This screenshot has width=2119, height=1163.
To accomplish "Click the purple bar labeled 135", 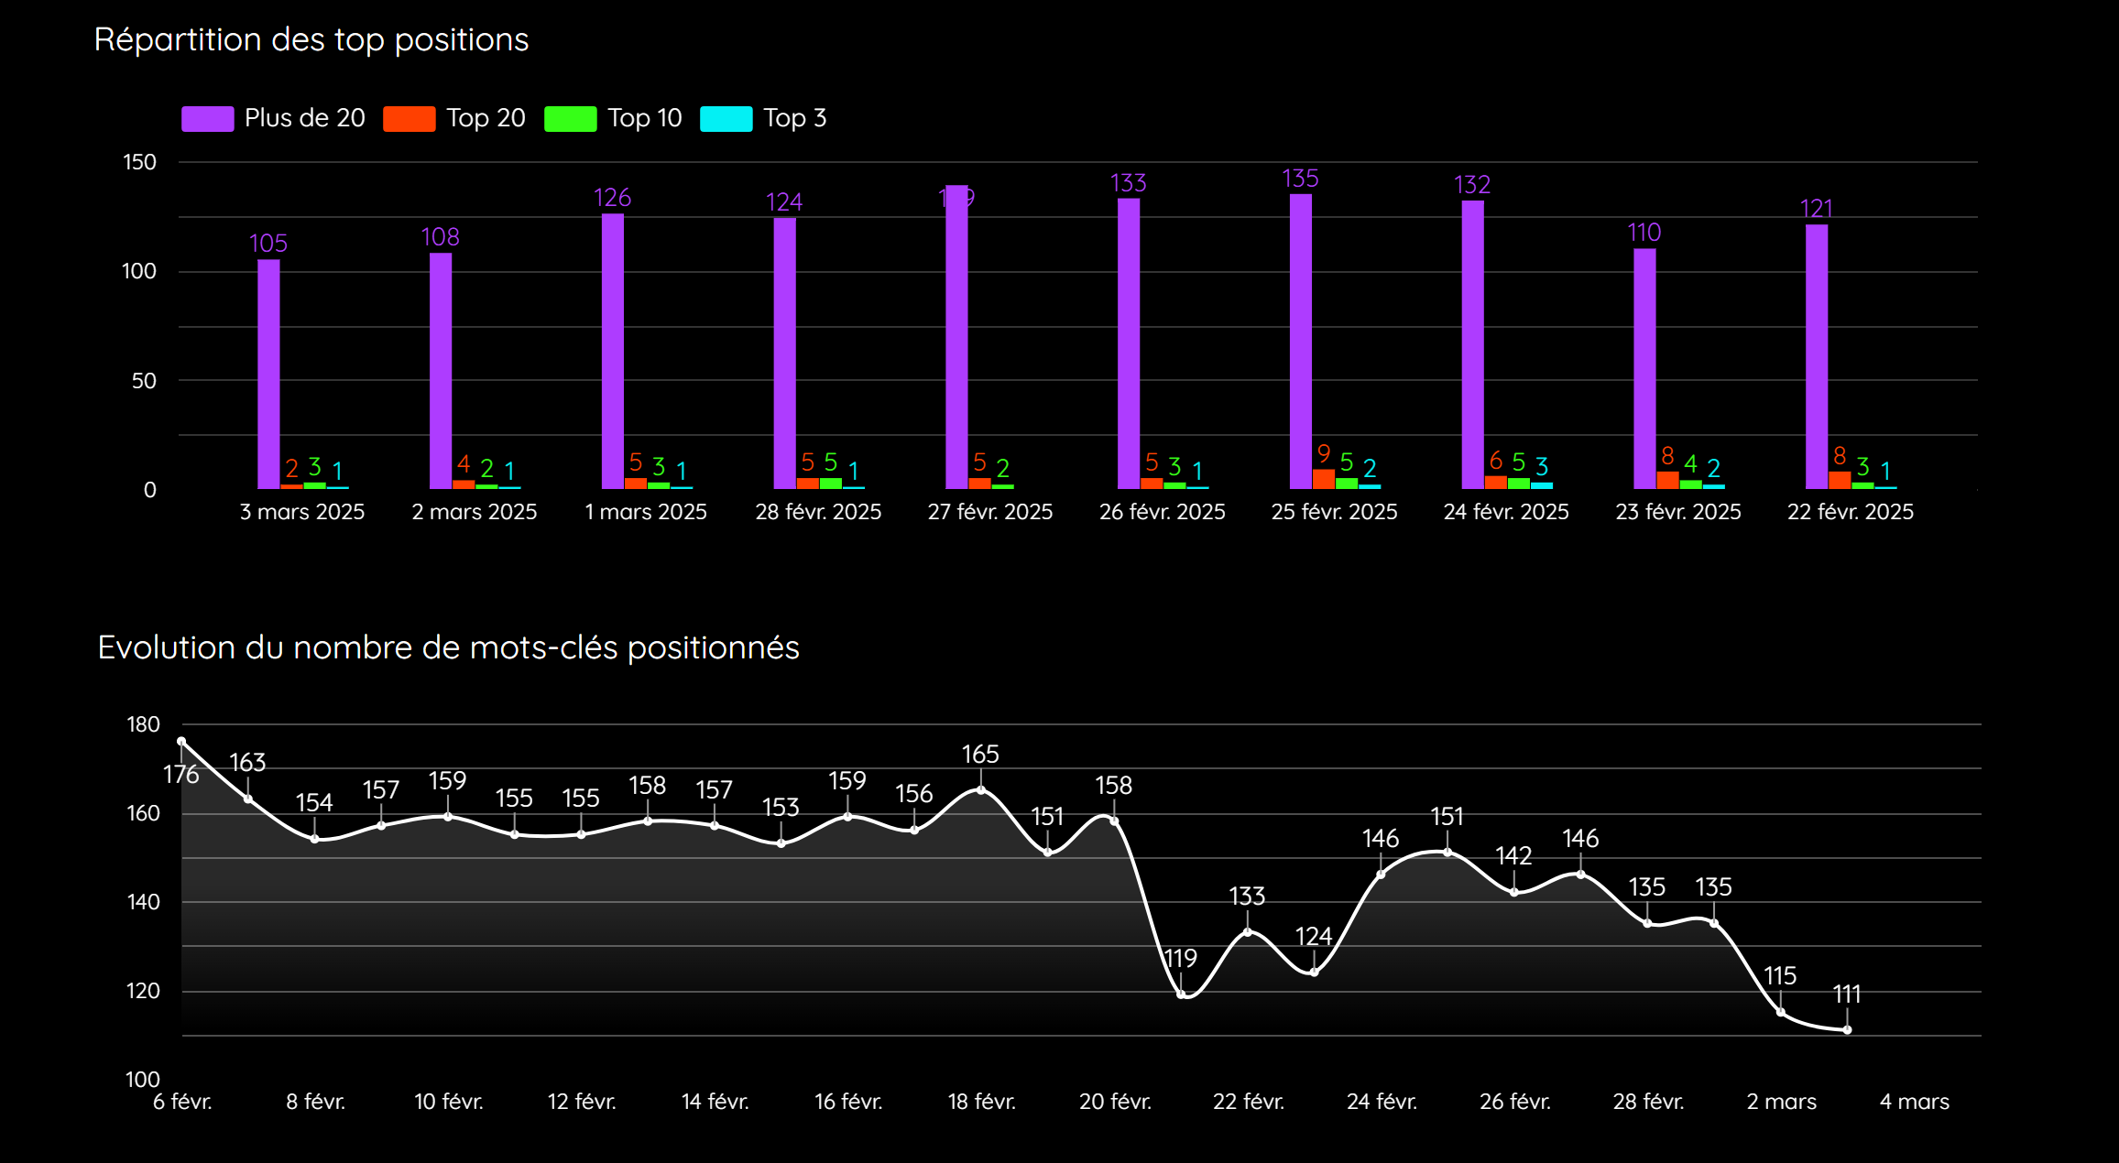I will coord(1300,341).
